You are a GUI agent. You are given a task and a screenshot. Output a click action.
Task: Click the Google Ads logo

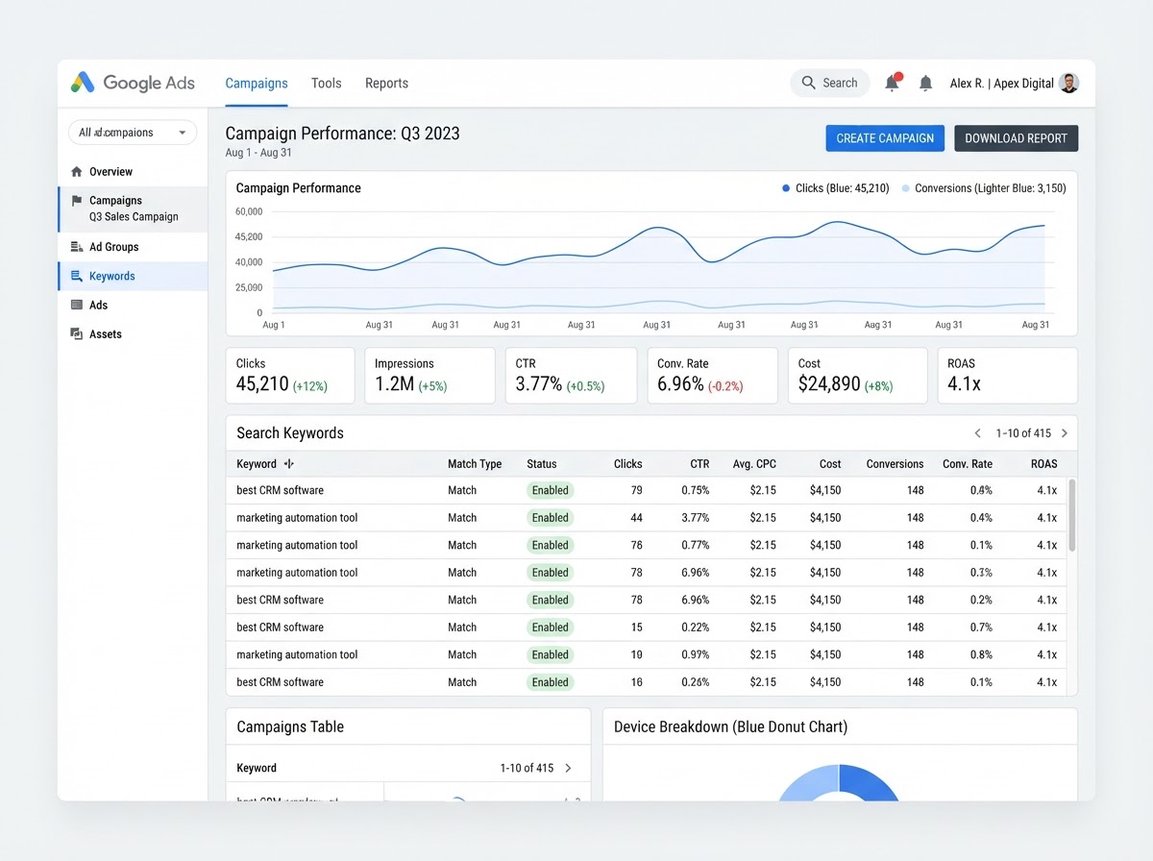[x=133, y=83]
